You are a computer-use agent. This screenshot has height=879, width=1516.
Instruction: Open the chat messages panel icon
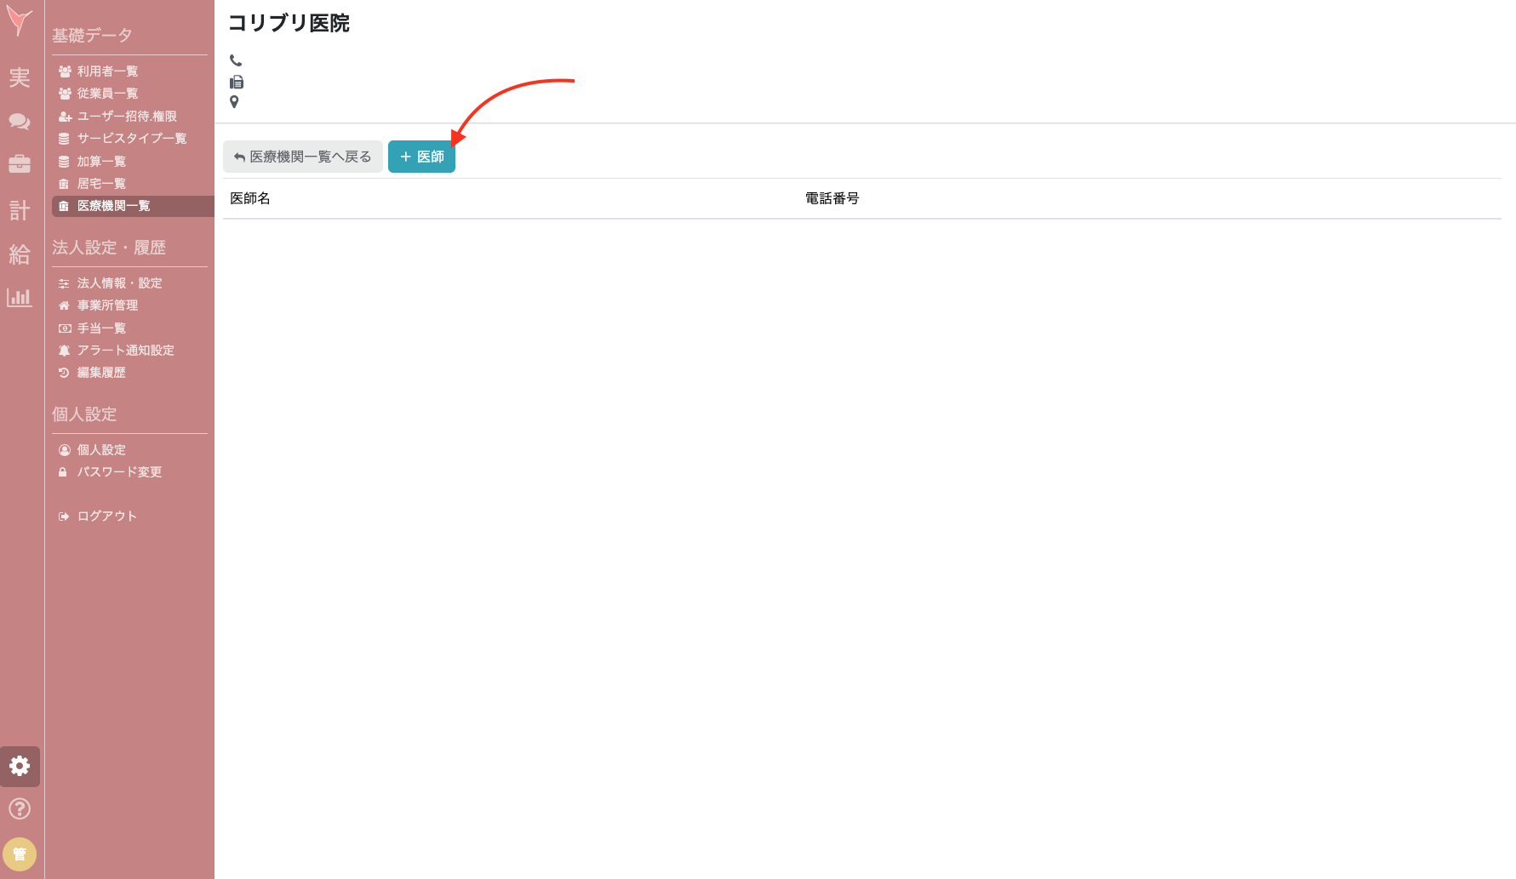[x=20, y=121]
